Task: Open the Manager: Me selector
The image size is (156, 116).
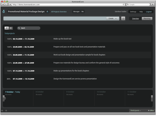Action: pyautogui.click(x=79, y=11)
